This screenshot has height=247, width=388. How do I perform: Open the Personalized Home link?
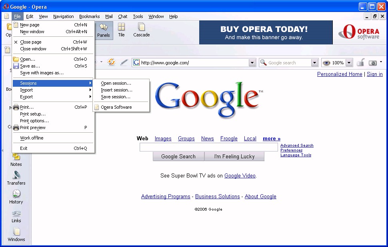pos(340,74)
